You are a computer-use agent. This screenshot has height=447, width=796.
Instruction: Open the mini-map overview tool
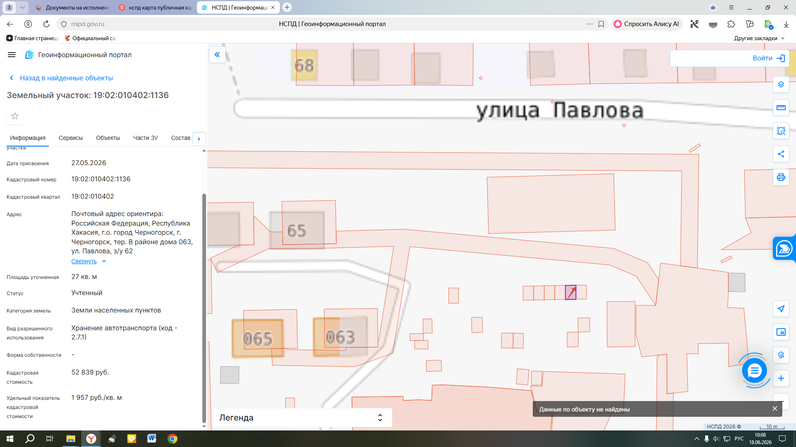click(x=781, y=332)
